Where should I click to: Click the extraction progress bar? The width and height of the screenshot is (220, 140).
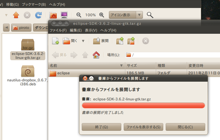[143, 105]
